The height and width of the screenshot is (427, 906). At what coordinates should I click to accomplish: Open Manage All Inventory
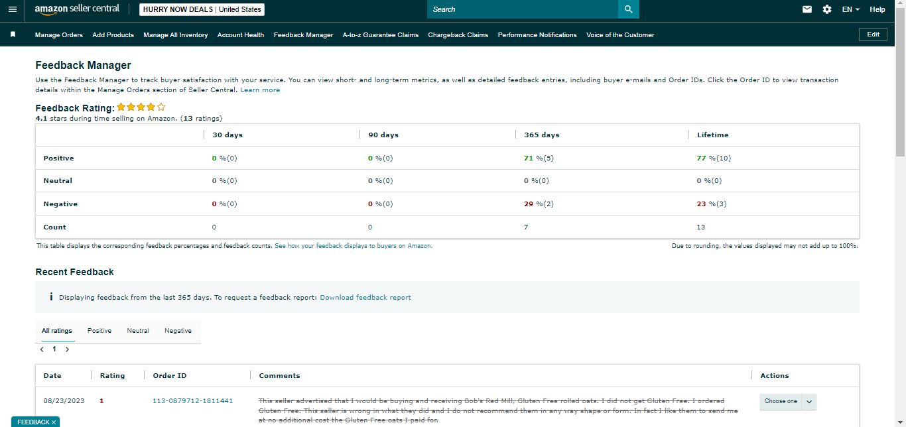[x=176, y=34]
